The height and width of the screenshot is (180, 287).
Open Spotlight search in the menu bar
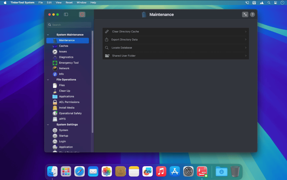pyautogui.click(x=269, y=3)
